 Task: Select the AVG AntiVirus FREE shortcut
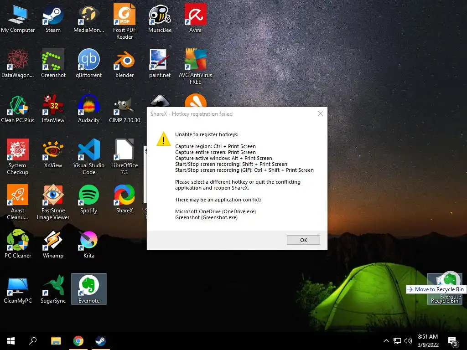point(195,67)
